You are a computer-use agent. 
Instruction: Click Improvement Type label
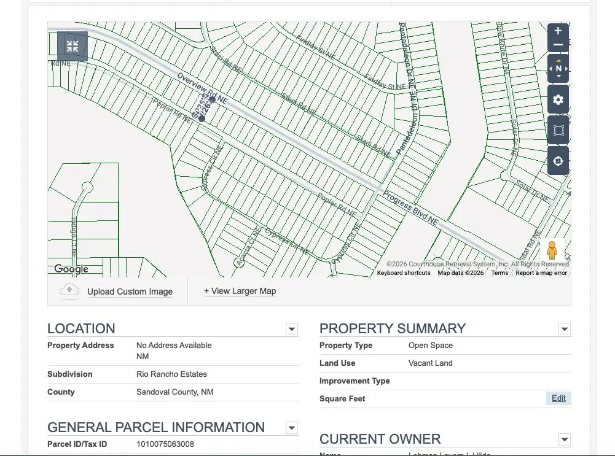(355, 381)
